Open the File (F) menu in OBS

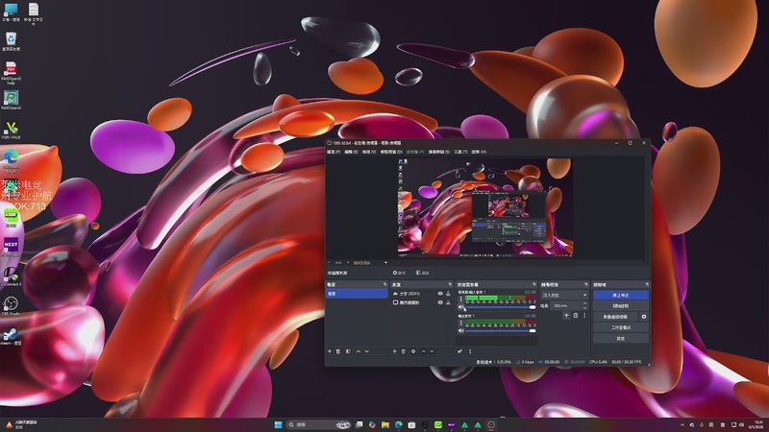[334, 152]
